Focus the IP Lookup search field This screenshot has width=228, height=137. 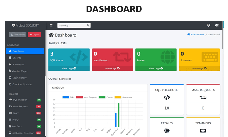click(x=74, y=25)
